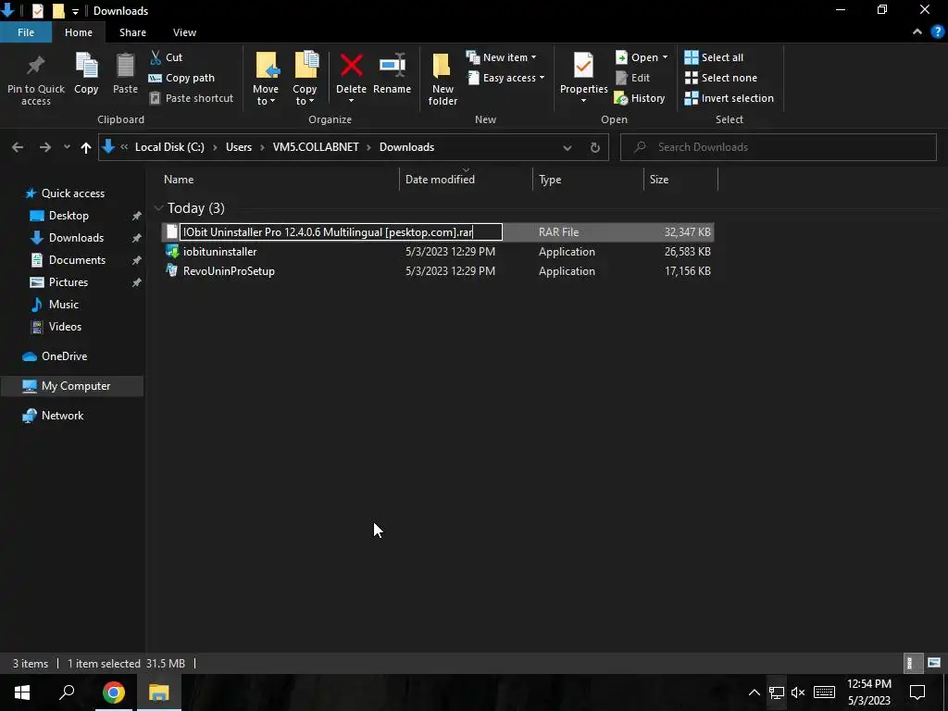Open file Properties

(584, 78)
